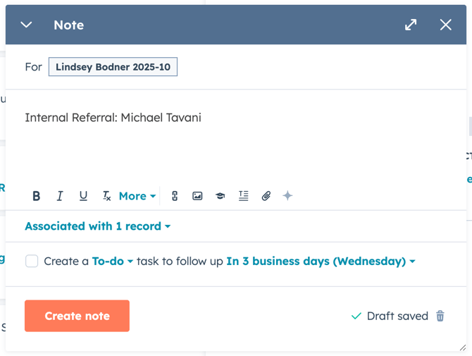Expand Associated with 1 record dropdown
This screenshot has width=472, height=356.
[x=97, y=226]
